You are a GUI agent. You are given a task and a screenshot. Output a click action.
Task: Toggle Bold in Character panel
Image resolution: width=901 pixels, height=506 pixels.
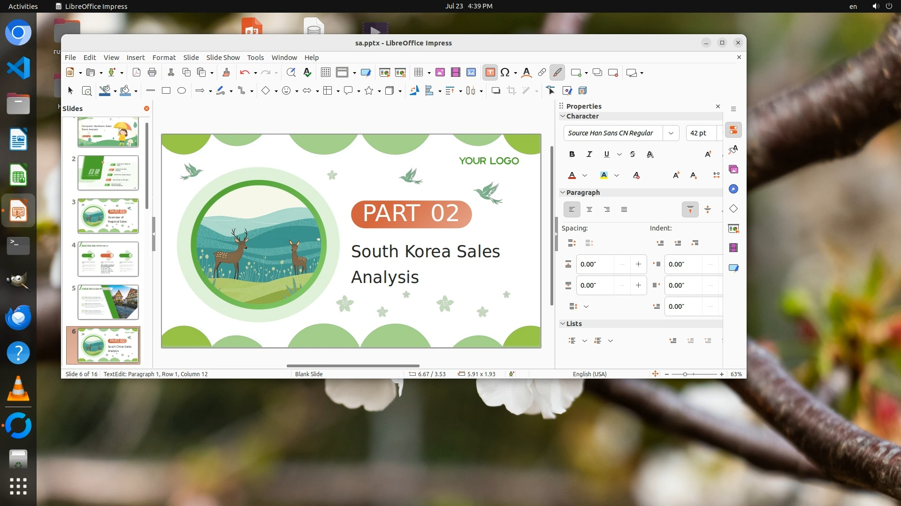click(x=572, y=154)
